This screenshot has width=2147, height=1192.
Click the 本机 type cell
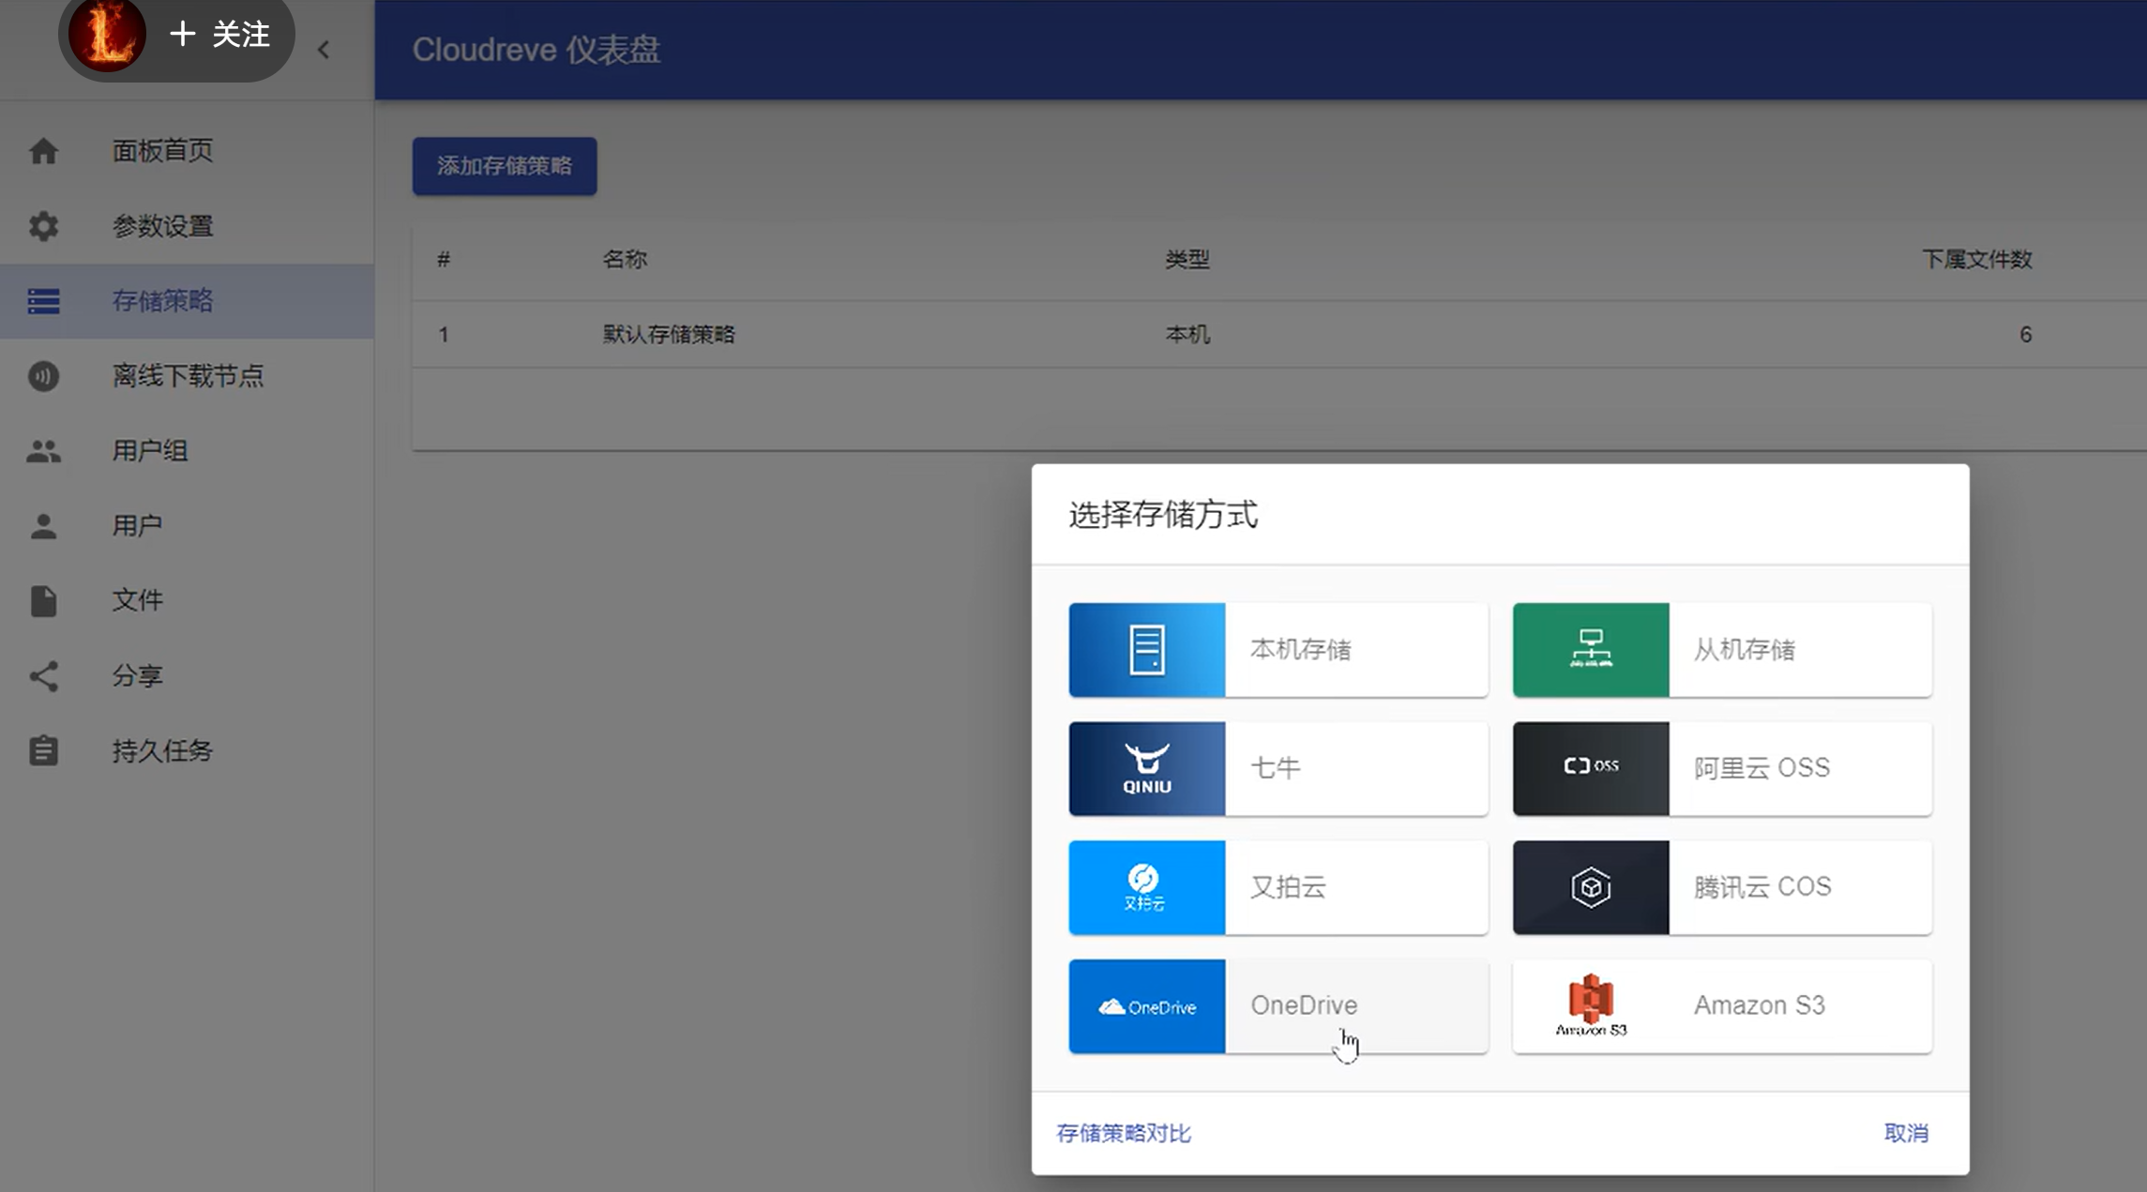point(1187,335)
